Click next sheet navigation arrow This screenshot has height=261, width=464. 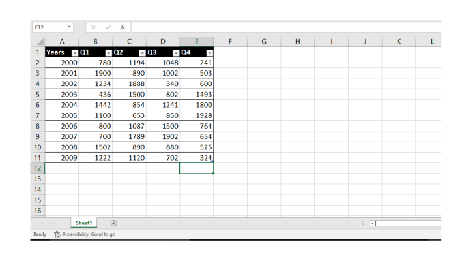(53, 223)
